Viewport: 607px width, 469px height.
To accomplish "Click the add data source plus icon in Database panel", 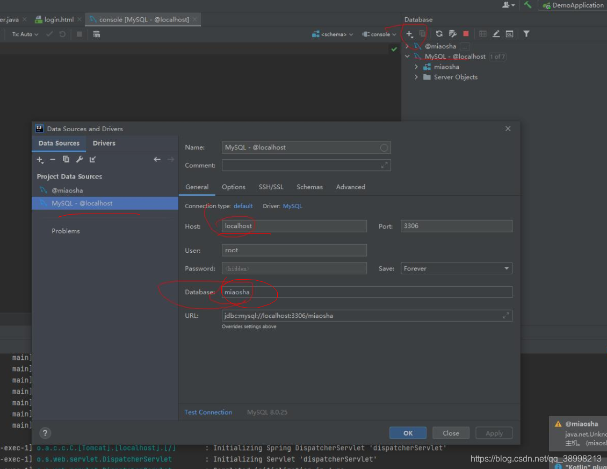I will [x=409, y=34].
